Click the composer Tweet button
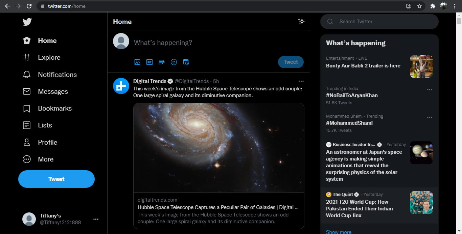Image resolution: width=462 pixels, height=234 pixels. pos(291,62)
